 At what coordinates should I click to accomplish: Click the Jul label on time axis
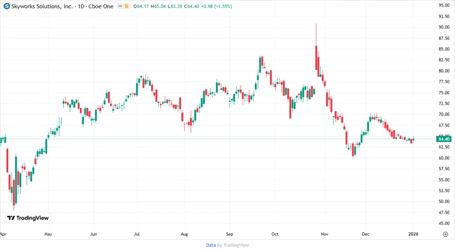(x=136, y=234)
